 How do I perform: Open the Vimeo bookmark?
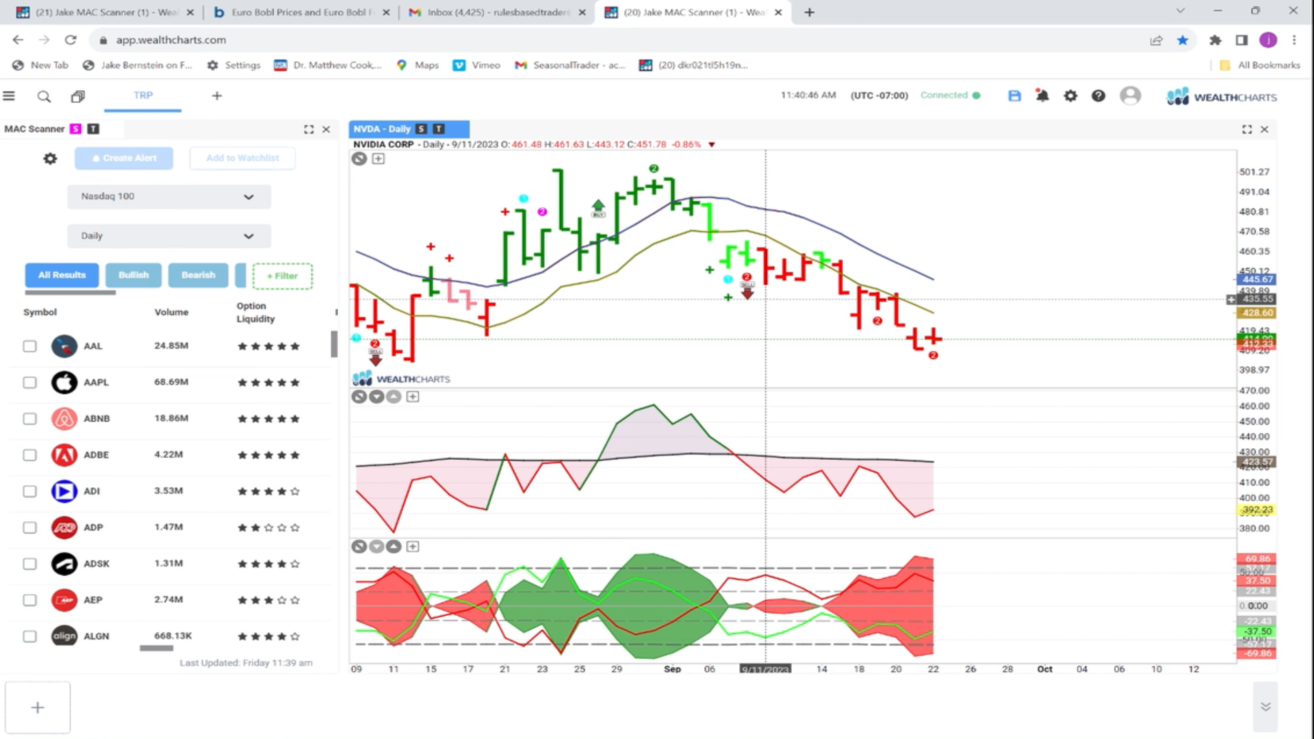pyautogui.click(x=476, y=65)
